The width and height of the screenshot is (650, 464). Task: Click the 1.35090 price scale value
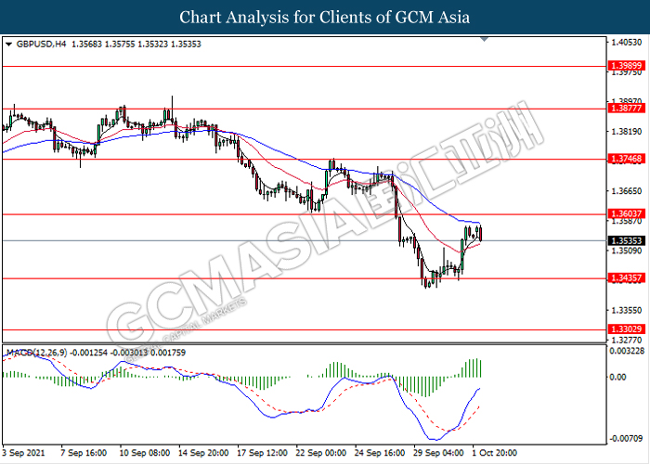(627, 251)
